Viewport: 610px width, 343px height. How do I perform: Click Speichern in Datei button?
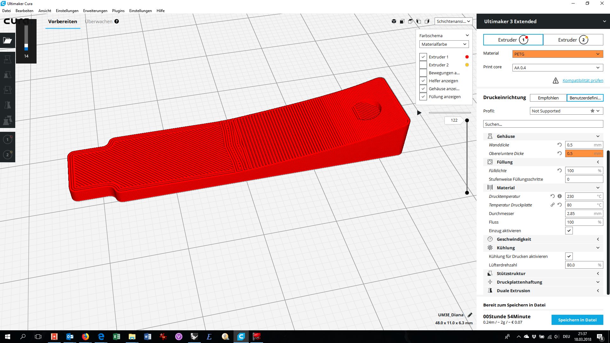click(577, 320)
